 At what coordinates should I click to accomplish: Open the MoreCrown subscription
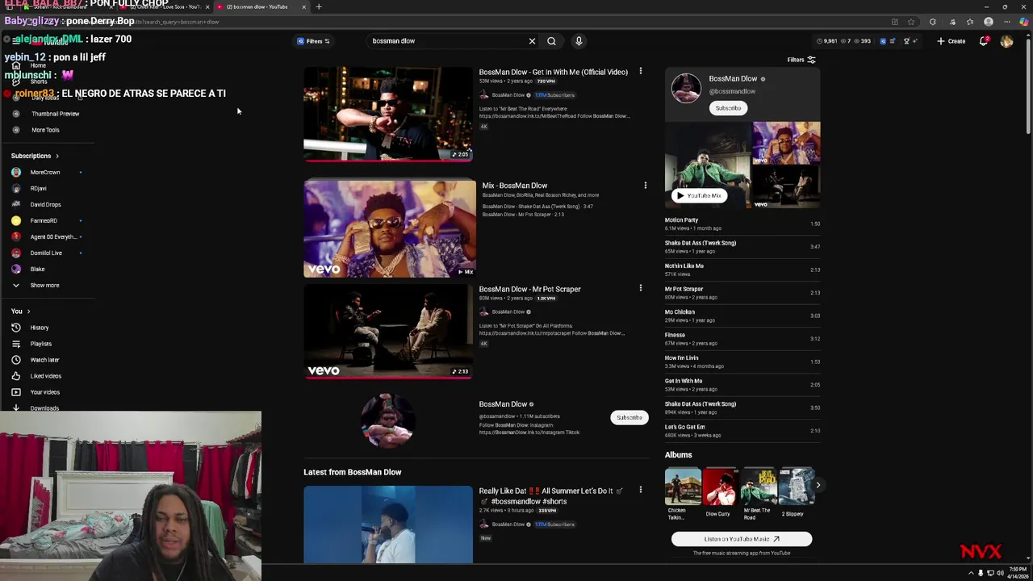coord(45,172)
